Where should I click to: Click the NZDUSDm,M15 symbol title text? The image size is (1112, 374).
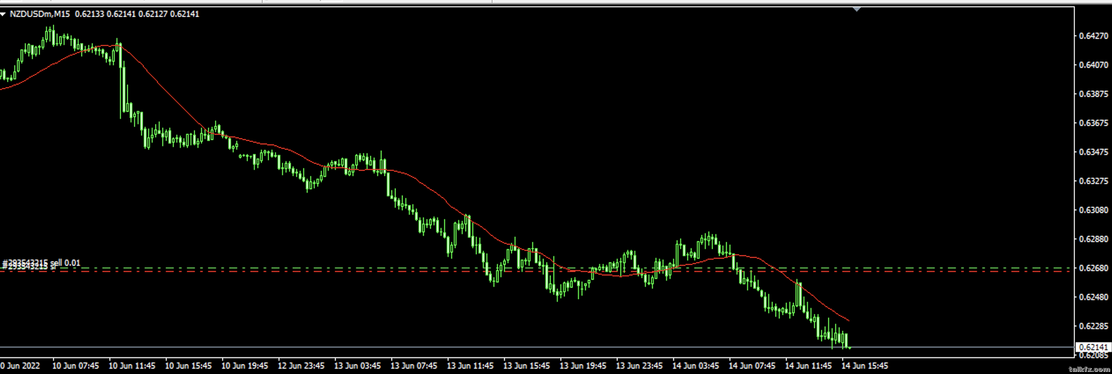click(x=40, y=14)
